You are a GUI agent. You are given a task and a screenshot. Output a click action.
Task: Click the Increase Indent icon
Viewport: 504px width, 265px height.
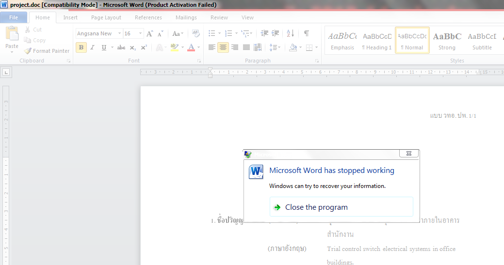[x=276, y=33]
